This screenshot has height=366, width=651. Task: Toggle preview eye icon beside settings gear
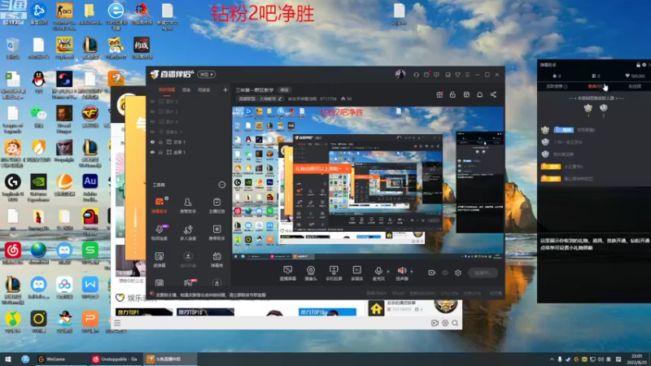click(x=445, y=272)
